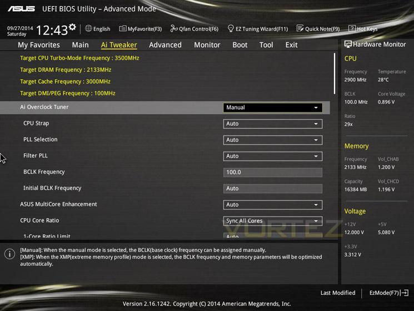Viewport: 414px width, 311px height.
Task: Switch to the Advanced tab
Action: click(165, 45)
